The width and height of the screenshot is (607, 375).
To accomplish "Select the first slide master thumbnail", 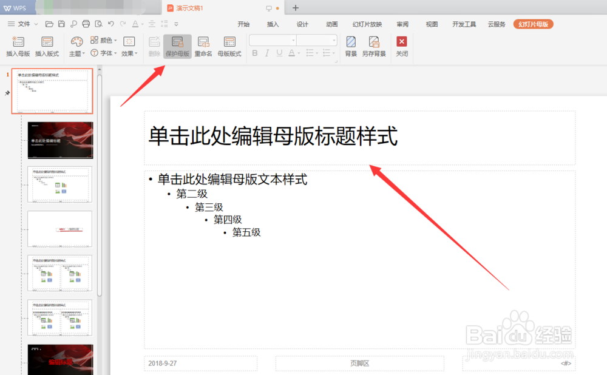I will click(x=52, y=91).
